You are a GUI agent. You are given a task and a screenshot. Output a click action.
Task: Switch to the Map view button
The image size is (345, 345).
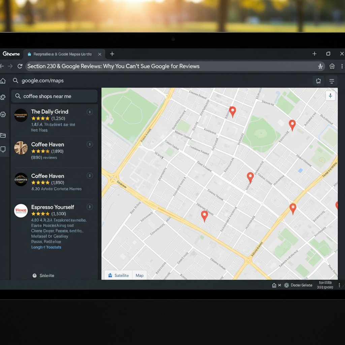[139, 275]
